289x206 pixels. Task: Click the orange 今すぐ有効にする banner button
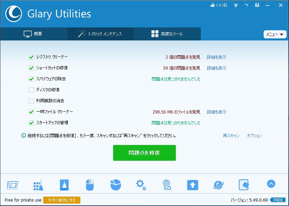62,200
